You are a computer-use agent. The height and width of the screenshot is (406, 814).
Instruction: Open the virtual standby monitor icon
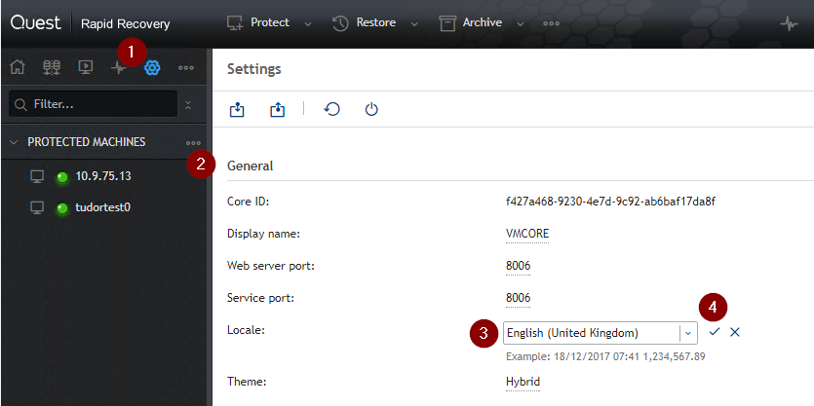85,67
